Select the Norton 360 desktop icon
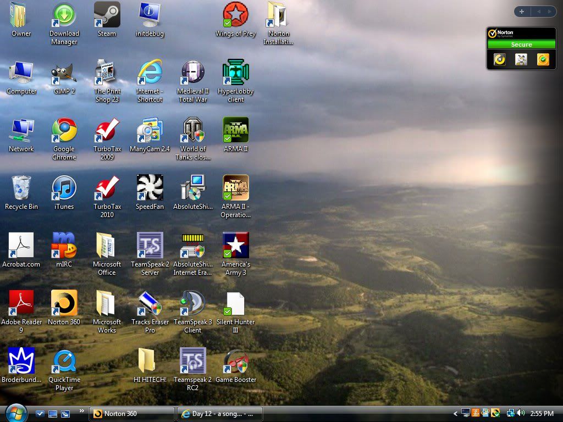 tap(64, 303)
